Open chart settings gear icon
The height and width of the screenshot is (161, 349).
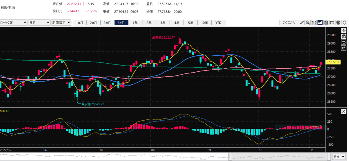345,23
